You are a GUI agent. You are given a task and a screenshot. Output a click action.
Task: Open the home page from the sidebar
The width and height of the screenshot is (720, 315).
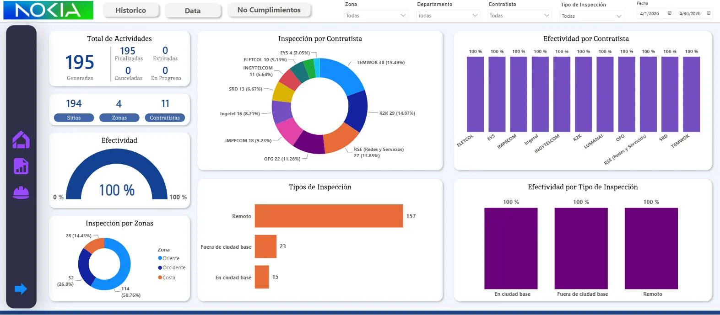21,140
